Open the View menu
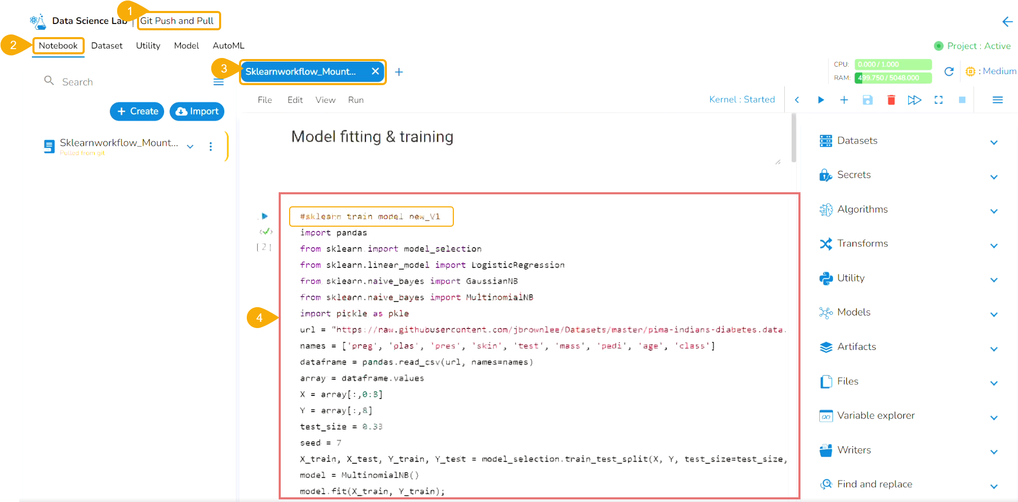The width and height of the screenshot is (1018, 502). pos(325,100)
